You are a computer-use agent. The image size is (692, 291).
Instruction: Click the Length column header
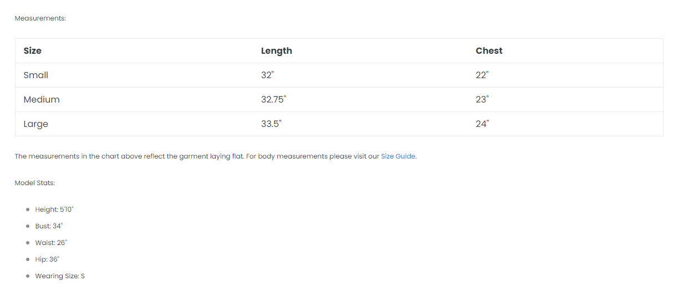tap(276, 50)
